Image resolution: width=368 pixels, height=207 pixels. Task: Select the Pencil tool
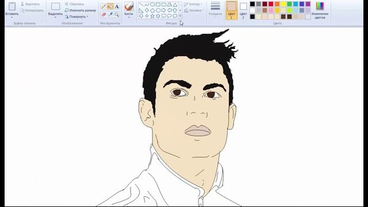(103, 6)
